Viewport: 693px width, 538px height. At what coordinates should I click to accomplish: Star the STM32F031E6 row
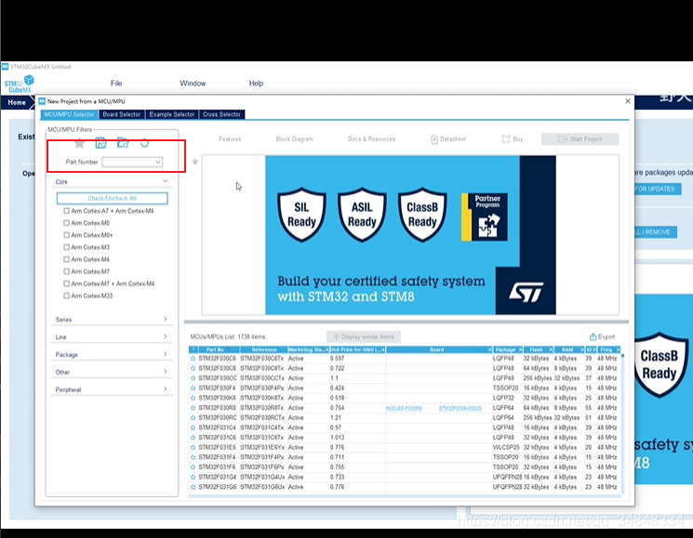click(x=193, y=447)
